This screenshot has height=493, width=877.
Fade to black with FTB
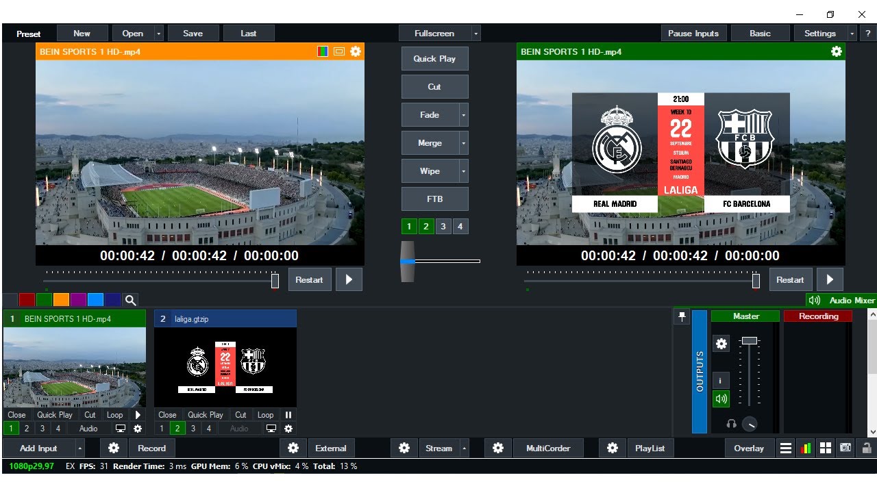[x=434, y=199]
